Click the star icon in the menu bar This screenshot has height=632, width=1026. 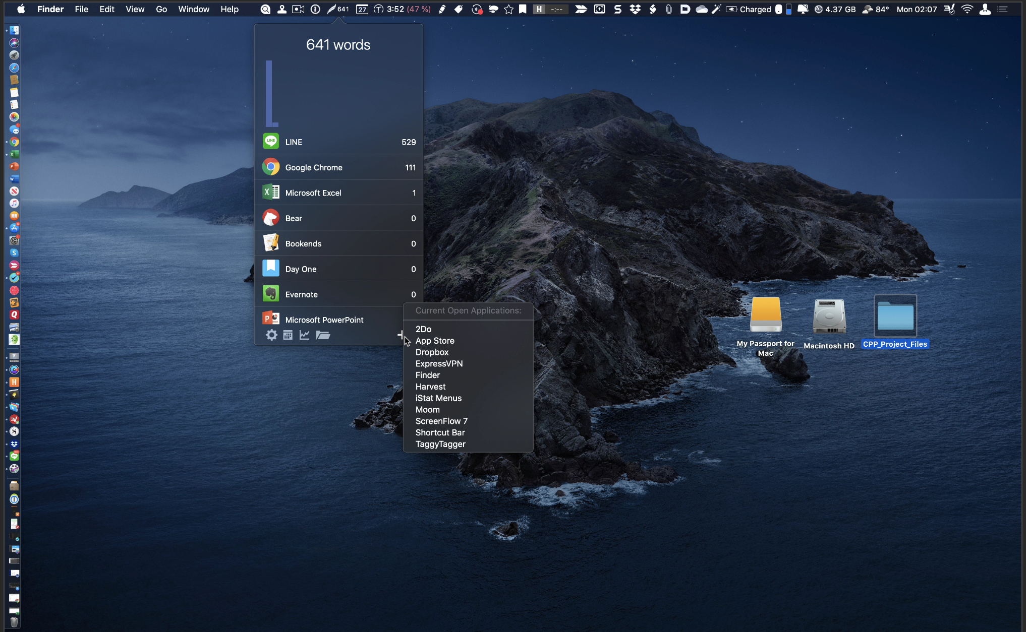508,9
